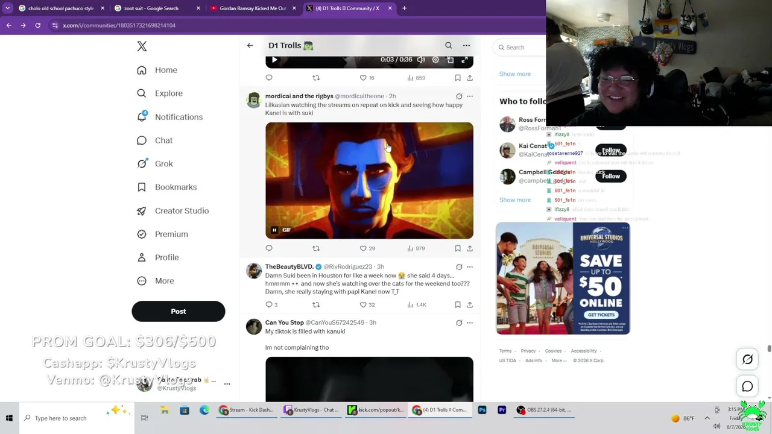Open more options on Can You Stop post
Screen dimensions: 772x434
(470, 322)
